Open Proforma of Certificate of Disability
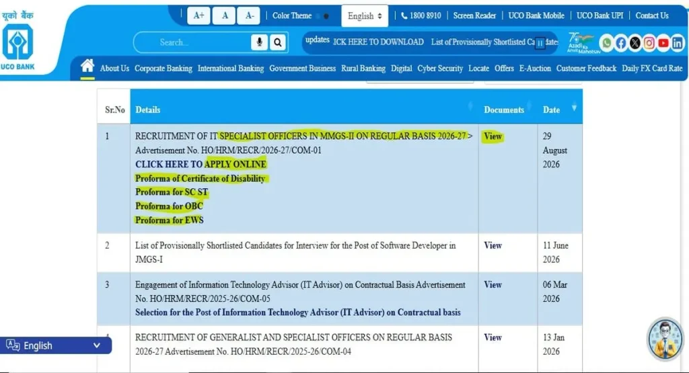 pos(200,179)
